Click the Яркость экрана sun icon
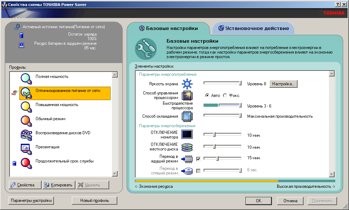 click(x=187, y=84)
